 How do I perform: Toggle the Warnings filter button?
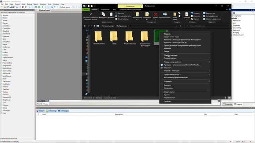51,111
